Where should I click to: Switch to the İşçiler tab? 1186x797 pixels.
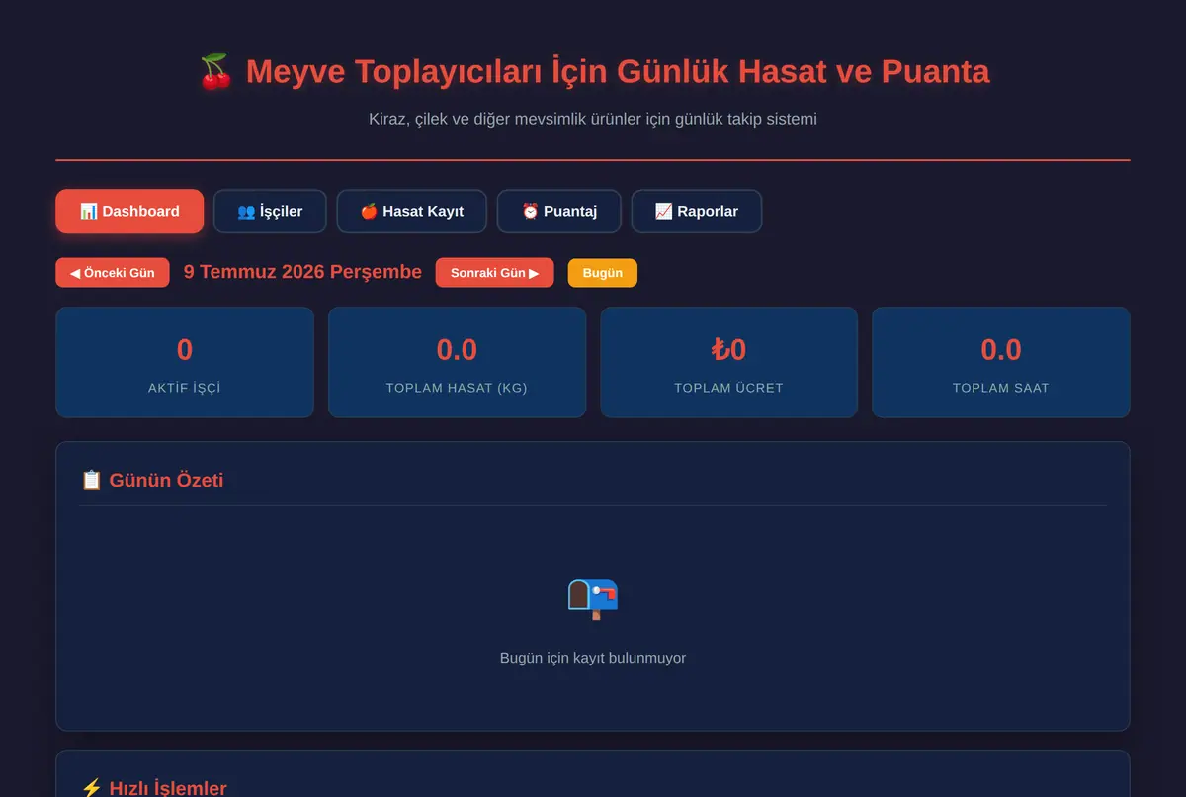270,212
